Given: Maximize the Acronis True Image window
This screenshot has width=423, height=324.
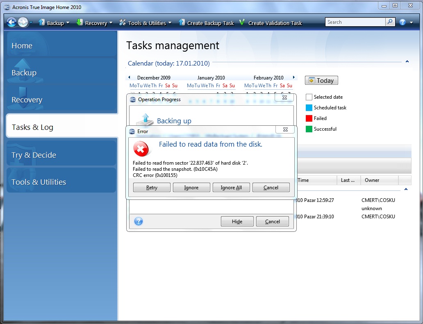Looking at the screenshot, I should click(395, 6).
